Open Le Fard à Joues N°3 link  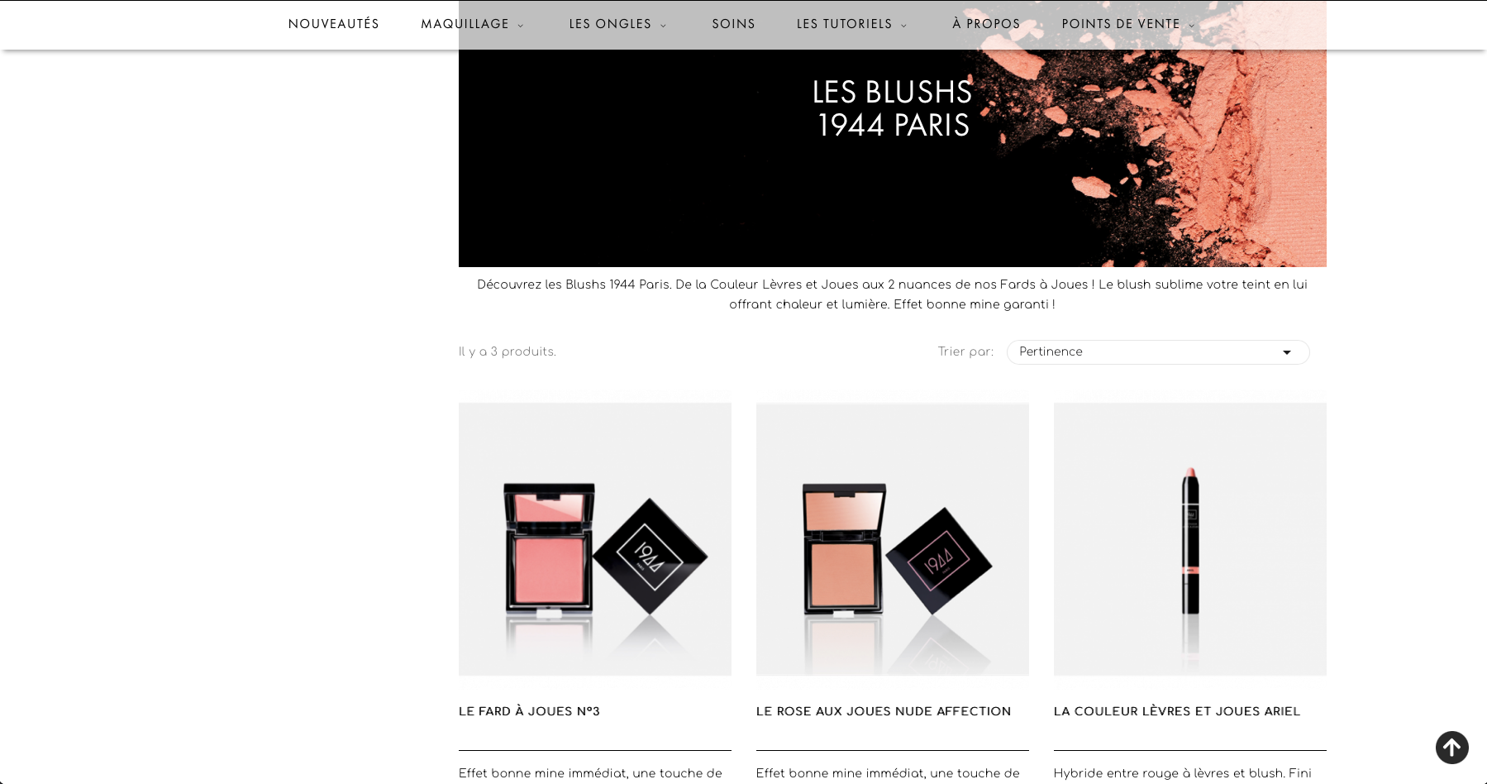point(529,711)
